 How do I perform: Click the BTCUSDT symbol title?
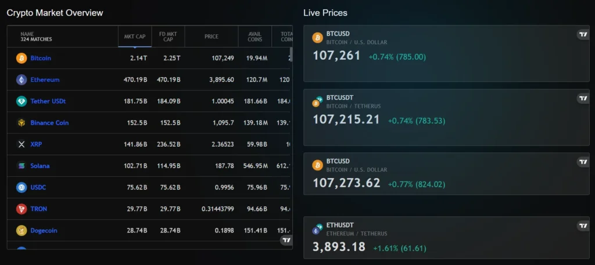click(340, 97)
